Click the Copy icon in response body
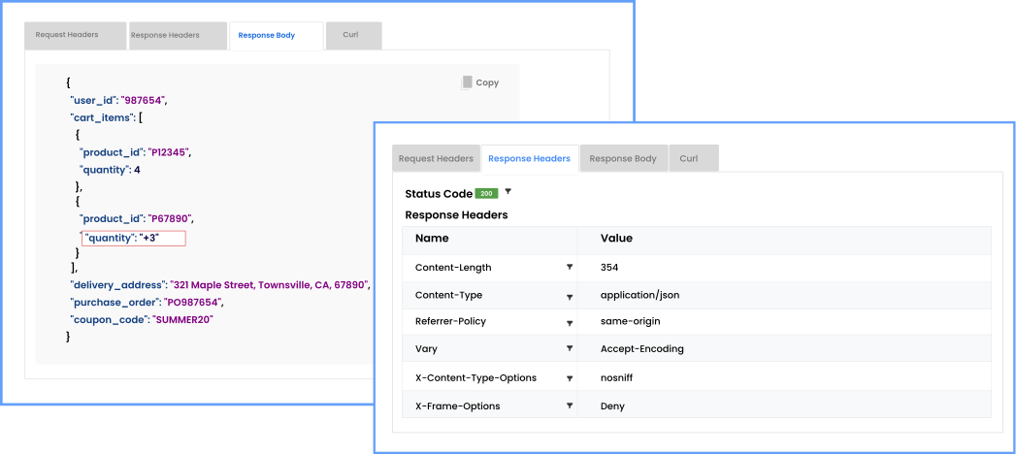Image resolution: width=1016 pixels, height=454 pixels. click(x=468, y=82)
